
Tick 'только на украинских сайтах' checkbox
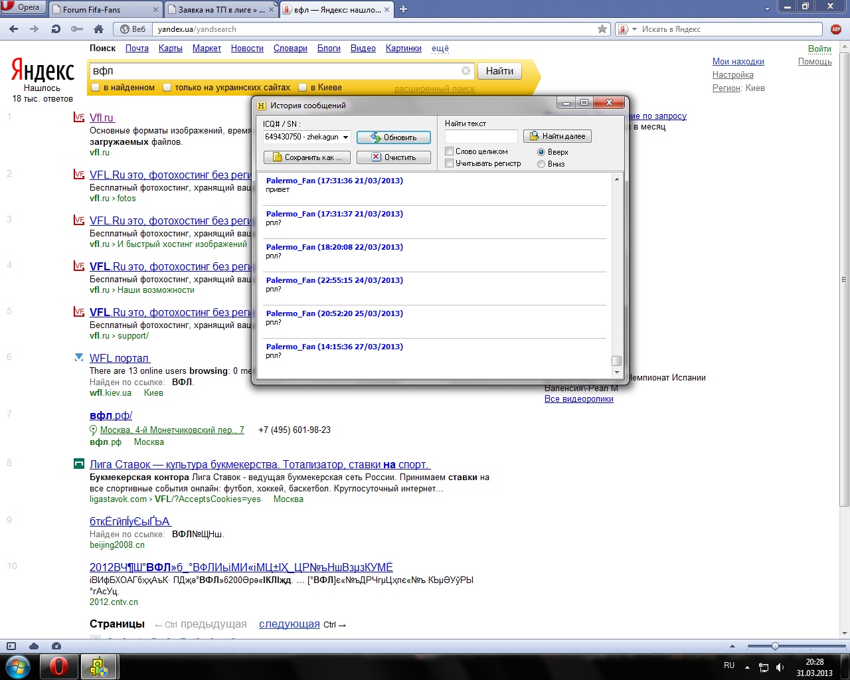pyautogui.click(x=167, y=88)
